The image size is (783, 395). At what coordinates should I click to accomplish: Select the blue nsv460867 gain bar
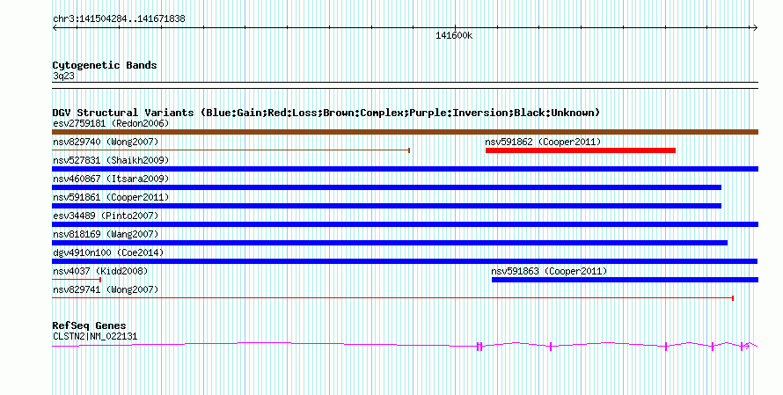point(386,187)
